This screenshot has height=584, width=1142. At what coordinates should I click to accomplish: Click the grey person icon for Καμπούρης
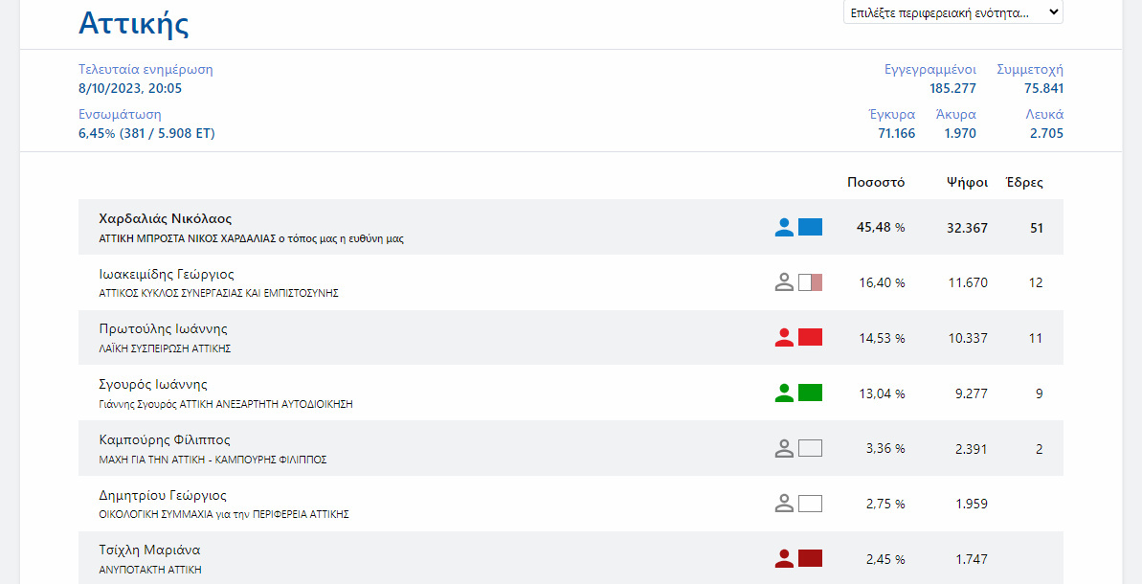pos(784,448)
